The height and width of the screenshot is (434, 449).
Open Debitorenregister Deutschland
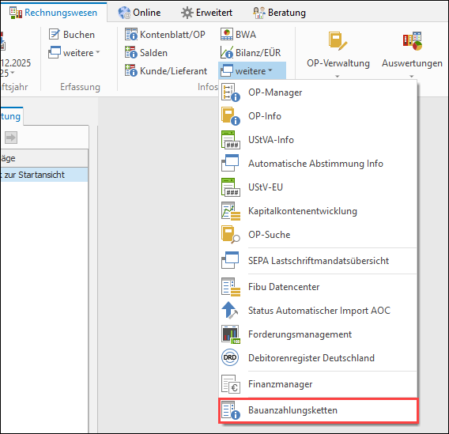coord(318,358)
